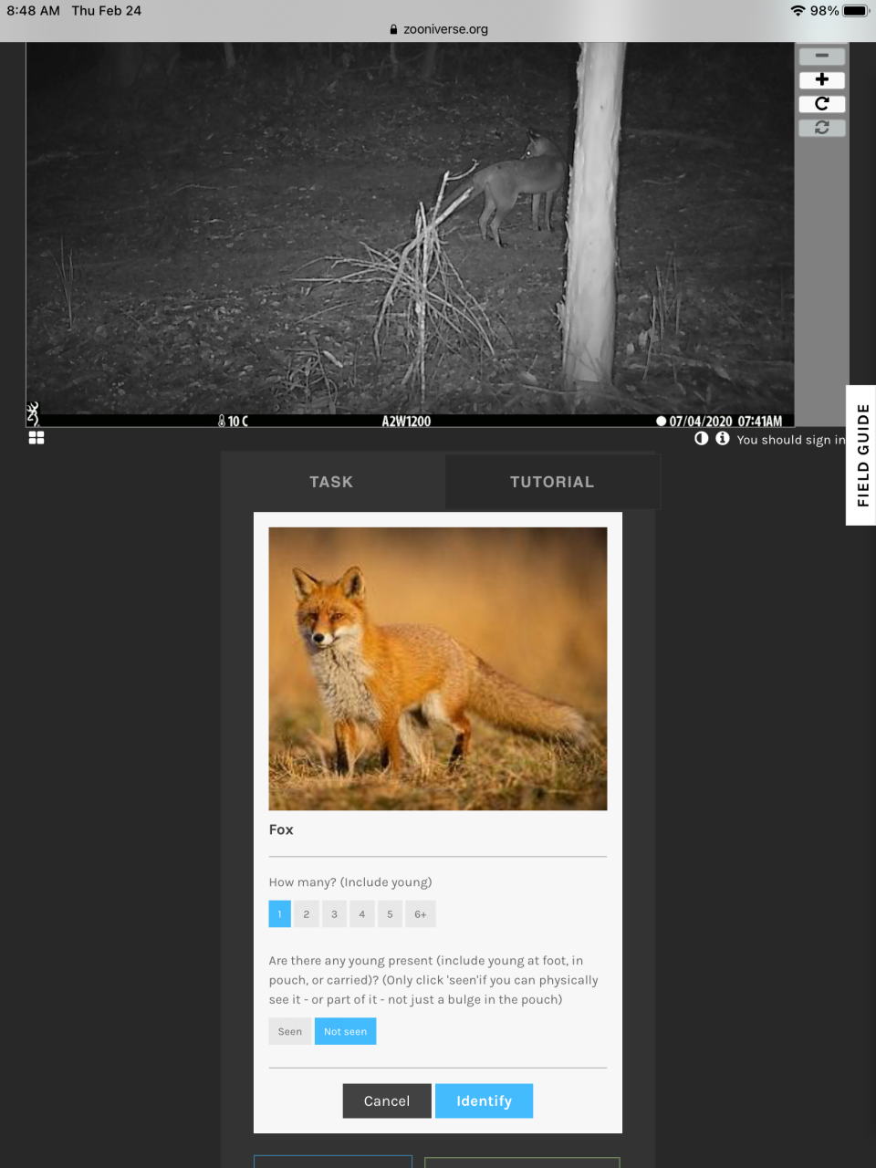
Task: Open the Field Guide side tab
Action: [861, 455]
